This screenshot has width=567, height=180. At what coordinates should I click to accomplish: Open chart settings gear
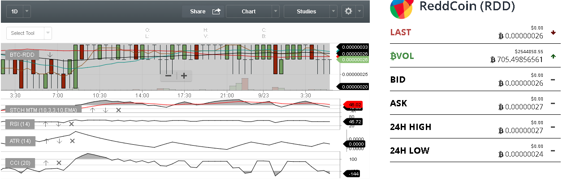tap(349, 12)
